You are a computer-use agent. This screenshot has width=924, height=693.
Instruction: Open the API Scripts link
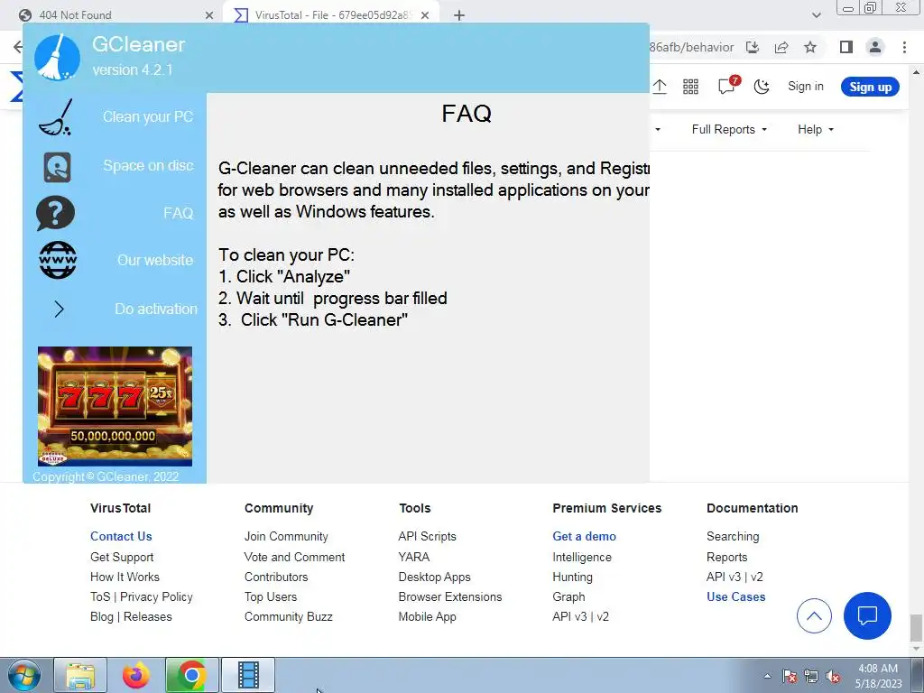(x=427, y=536)
